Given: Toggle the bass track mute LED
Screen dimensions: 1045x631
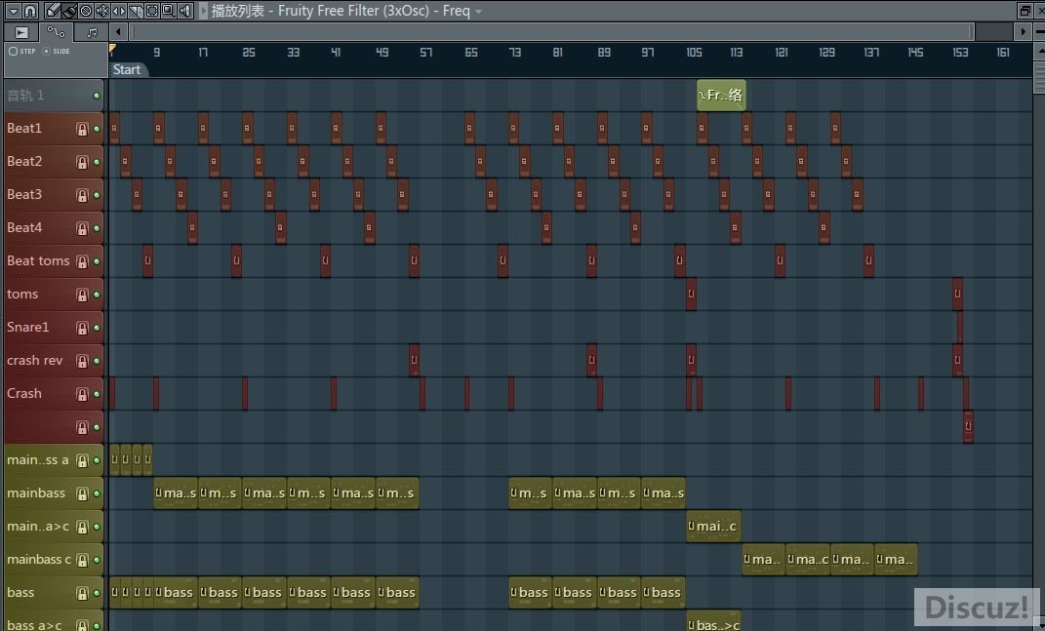Looking at the screenshot, I should click(97, 594).
